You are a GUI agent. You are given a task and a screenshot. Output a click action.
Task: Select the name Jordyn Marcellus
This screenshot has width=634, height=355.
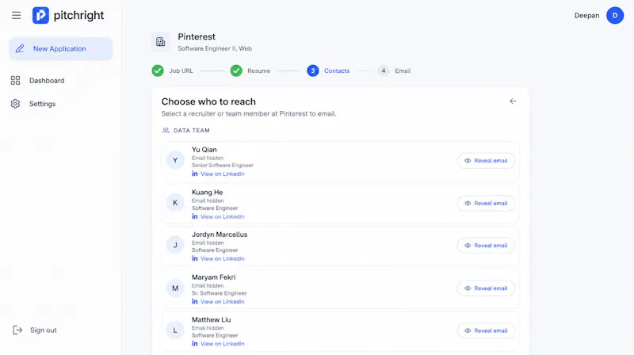(220, 235)
